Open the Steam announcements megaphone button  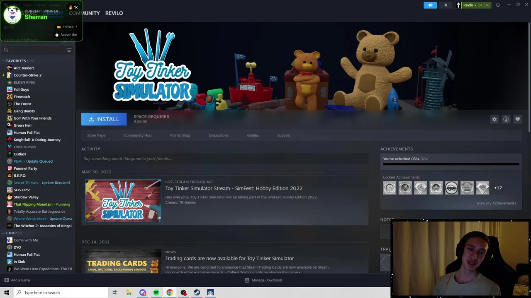point(430,5)
